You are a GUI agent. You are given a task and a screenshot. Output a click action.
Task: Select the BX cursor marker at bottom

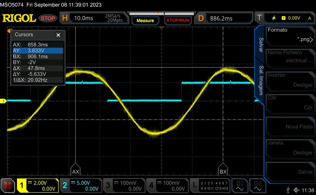pos(223,169)
